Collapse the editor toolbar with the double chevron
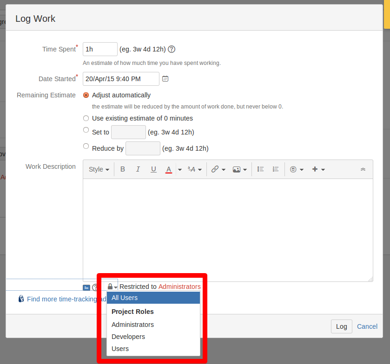Viewport: 390px width, 364px height. 363,169
